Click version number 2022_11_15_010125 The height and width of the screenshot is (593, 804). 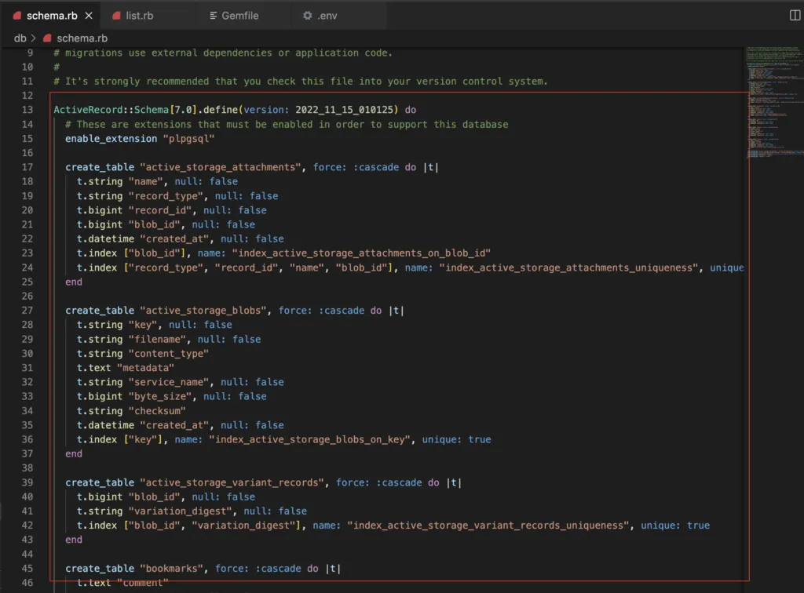pyautogui.click(x=344, y=110)
